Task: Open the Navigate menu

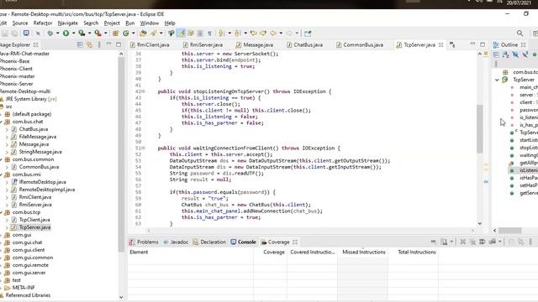Action: coord(67,23)
